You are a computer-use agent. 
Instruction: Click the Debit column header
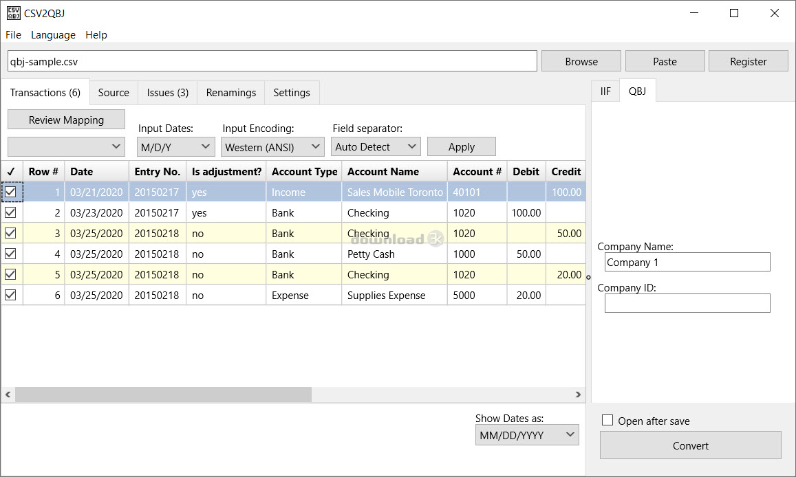pyautogui.click(x=526, y=171)
